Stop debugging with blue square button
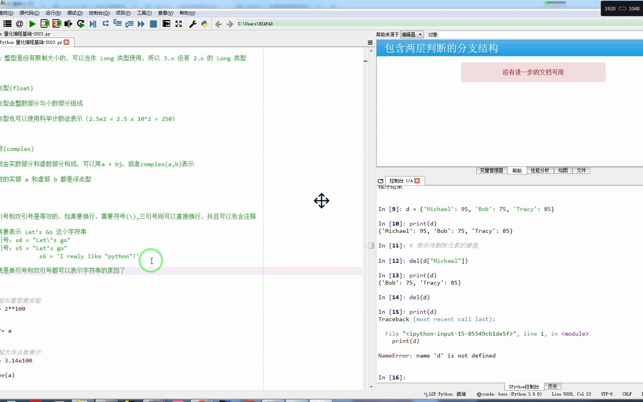 pos(153,24)
